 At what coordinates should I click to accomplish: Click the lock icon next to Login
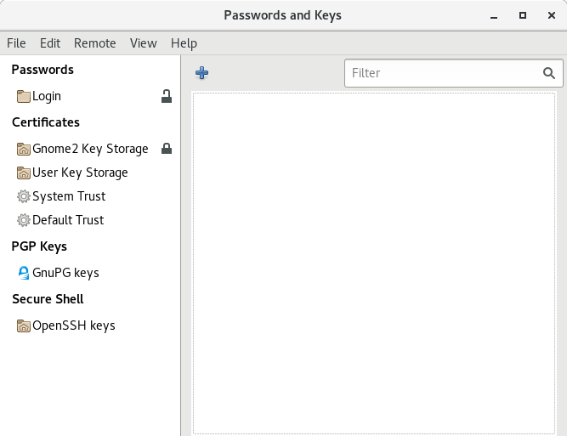[x=167, y=96]
